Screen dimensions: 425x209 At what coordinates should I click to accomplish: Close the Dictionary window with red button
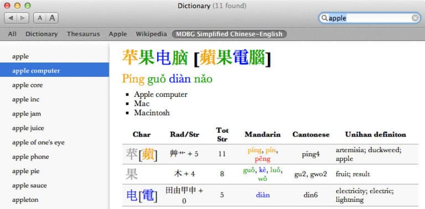(x=7, y=6)
